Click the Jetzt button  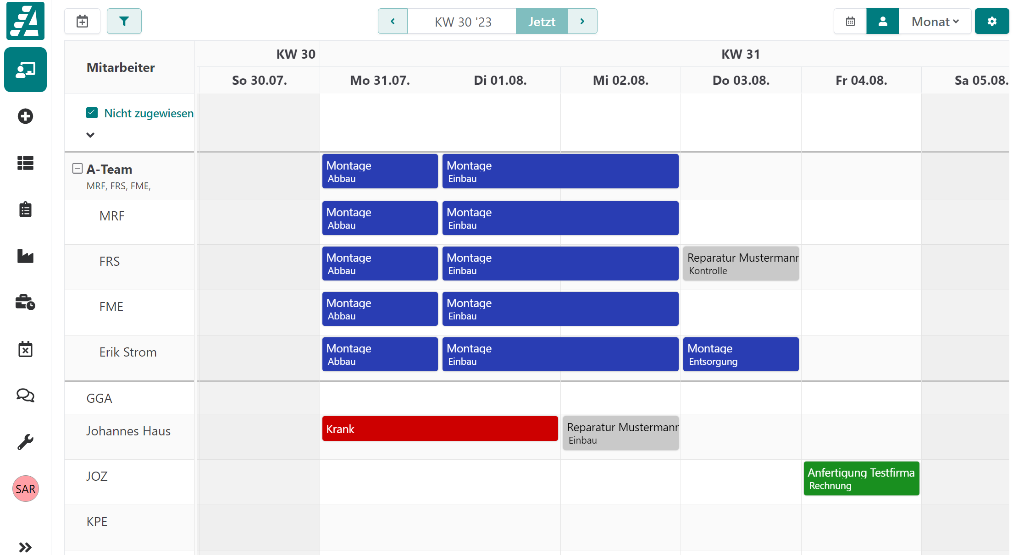542,21
